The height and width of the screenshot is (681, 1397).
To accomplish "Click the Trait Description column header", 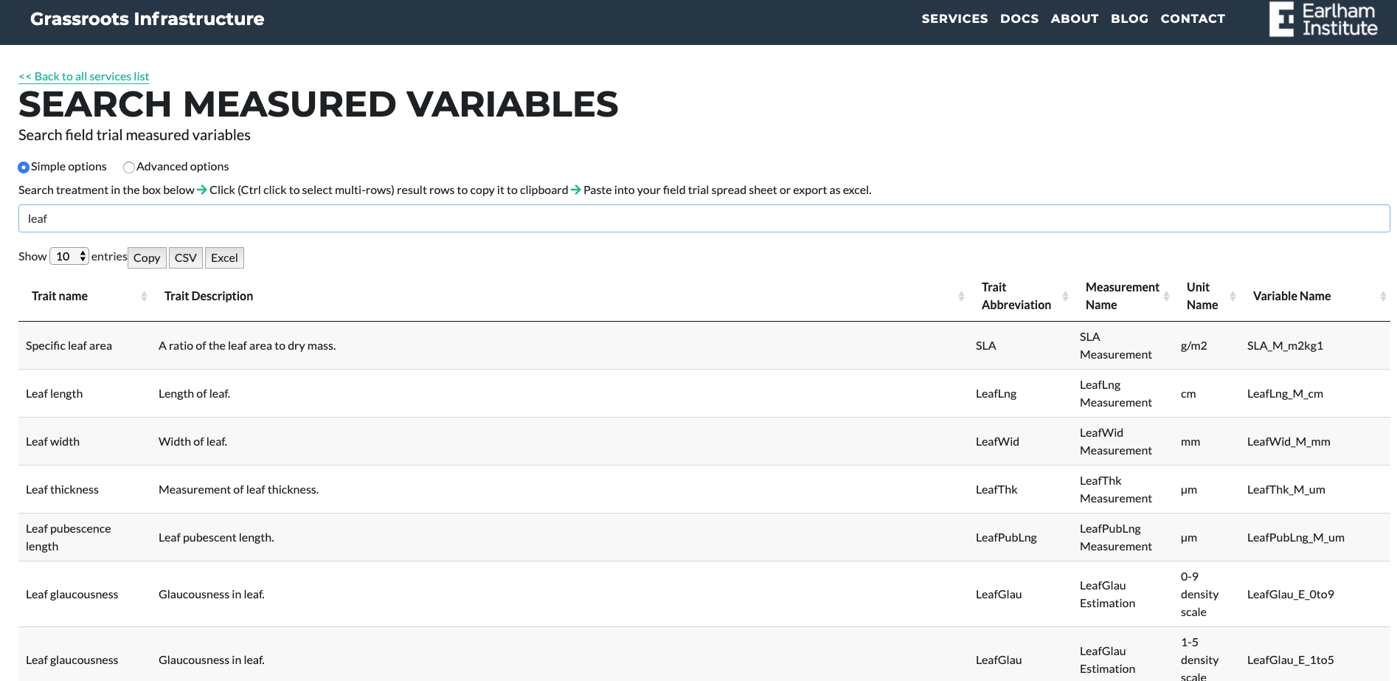I will tap(560, 296).
